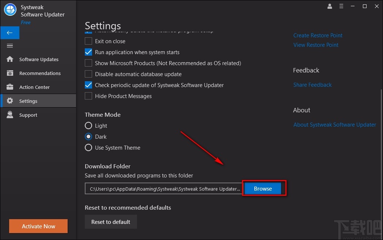Open the user account icon
This screenshot has width=383, height=240.
(x=330, y=6)
